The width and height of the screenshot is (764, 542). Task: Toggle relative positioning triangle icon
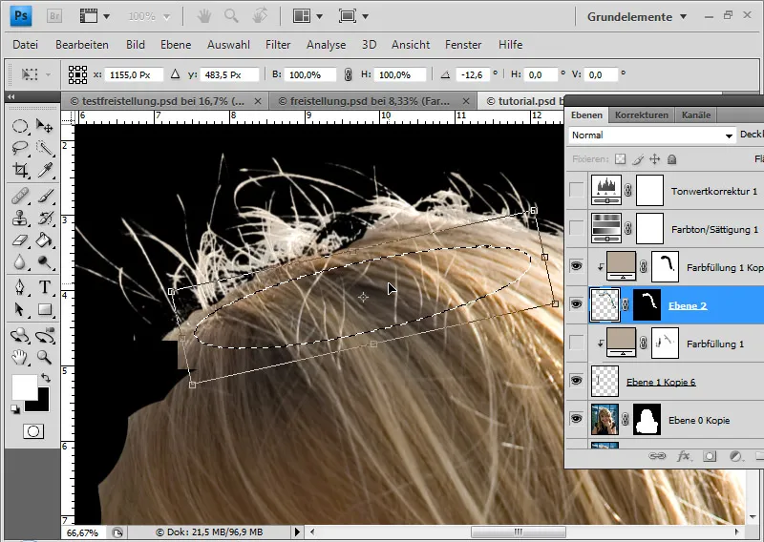(x=175, y=74)
